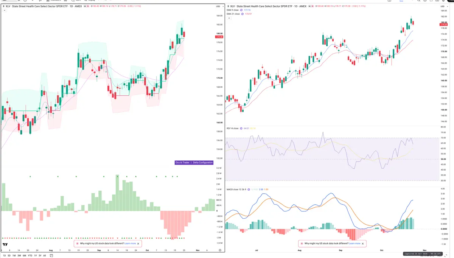
Task: Select the 5D time range button
Action: [x=9, y=255]
